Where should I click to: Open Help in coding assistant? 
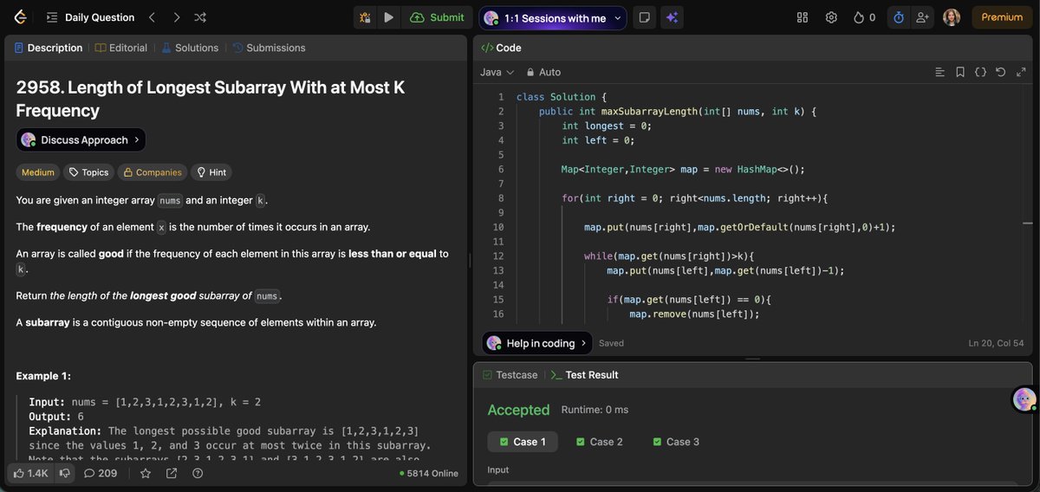[537, 343]
